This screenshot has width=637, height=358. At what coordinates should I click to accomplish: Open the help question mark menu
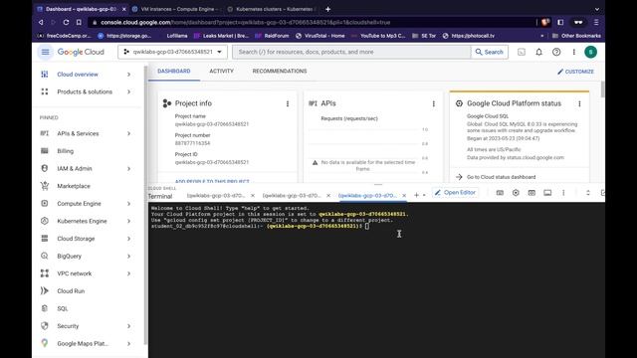556,52
